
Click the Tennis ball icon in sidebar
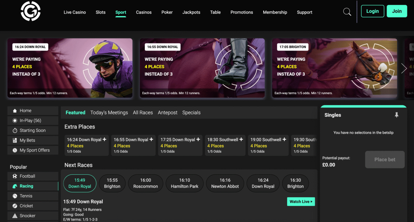pos(15,196)
